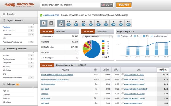Expand the Organic Research section
This screenshot has width=171, height=106.
(x=19, y=20)
